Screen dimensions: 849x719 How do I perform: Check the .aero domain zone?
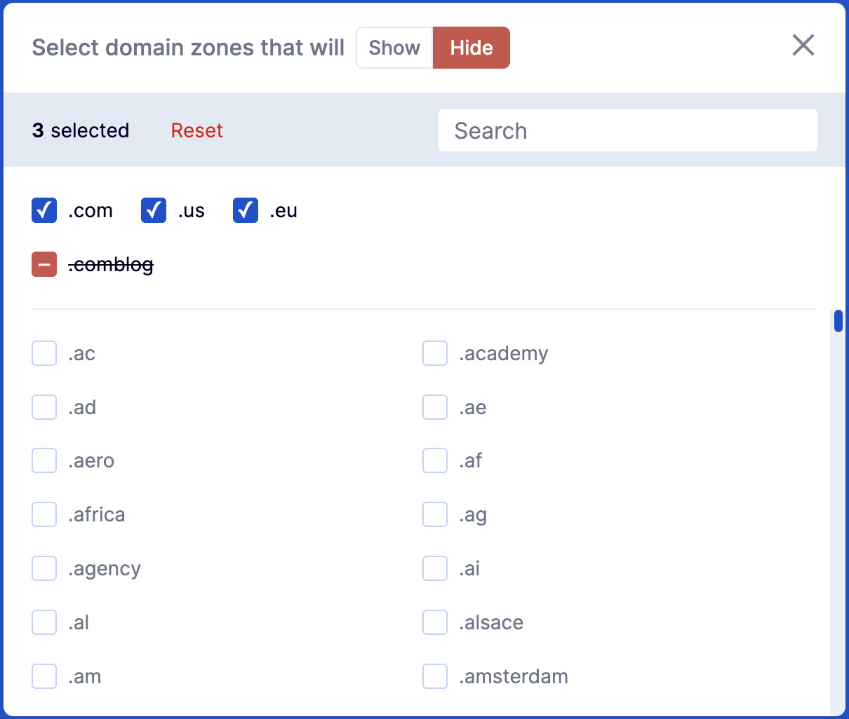click(44, 460)
